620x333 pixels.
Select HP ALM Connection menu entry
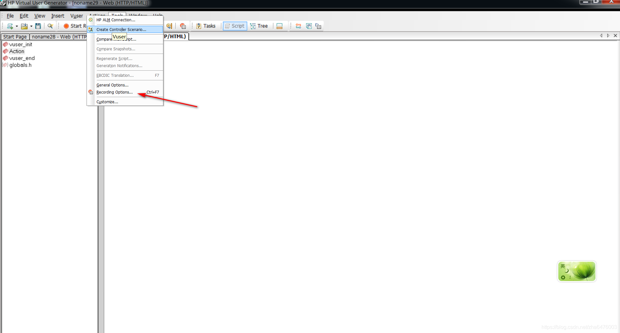tap(125, 20)
